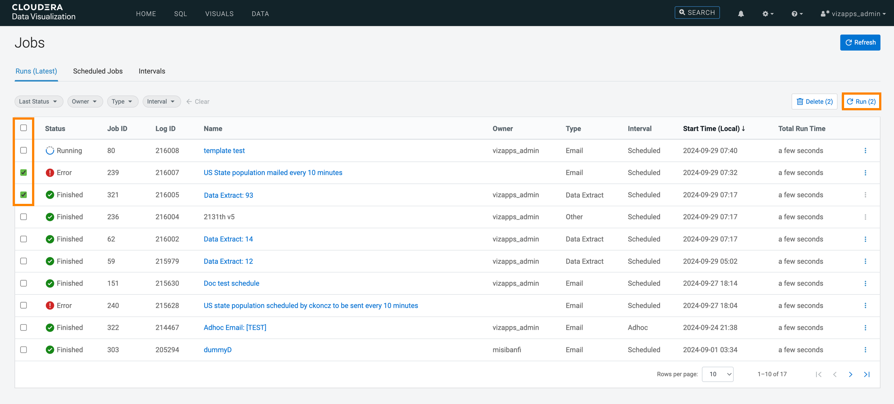Screen dimensions: 894x404
Task: Select the Running template test row checkbox
Action: coord(23,150)
